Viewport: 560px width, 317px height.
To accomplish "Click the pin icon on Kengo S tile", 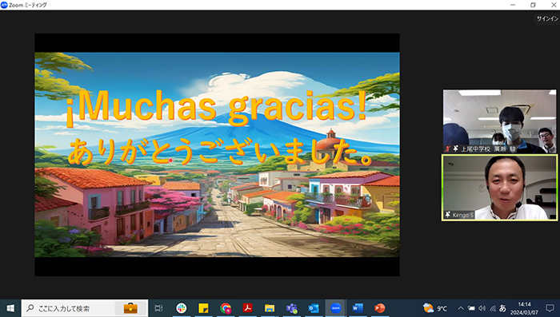I will coord(448,215).
